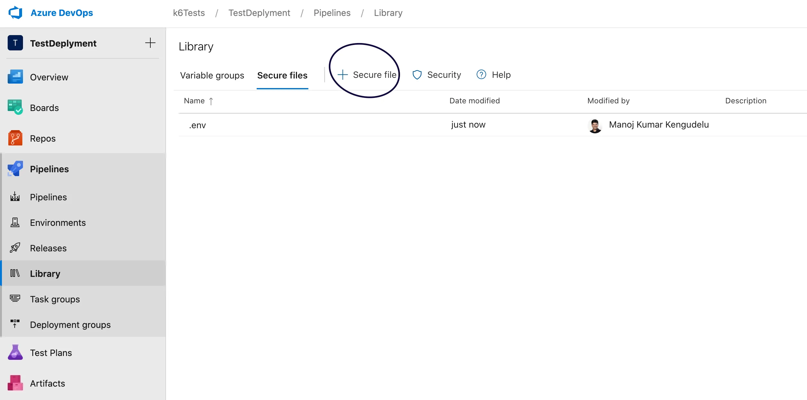The width and height of the screenshot is (807, 400).
Task: Click the Library books icon
Action: [15, 273]
